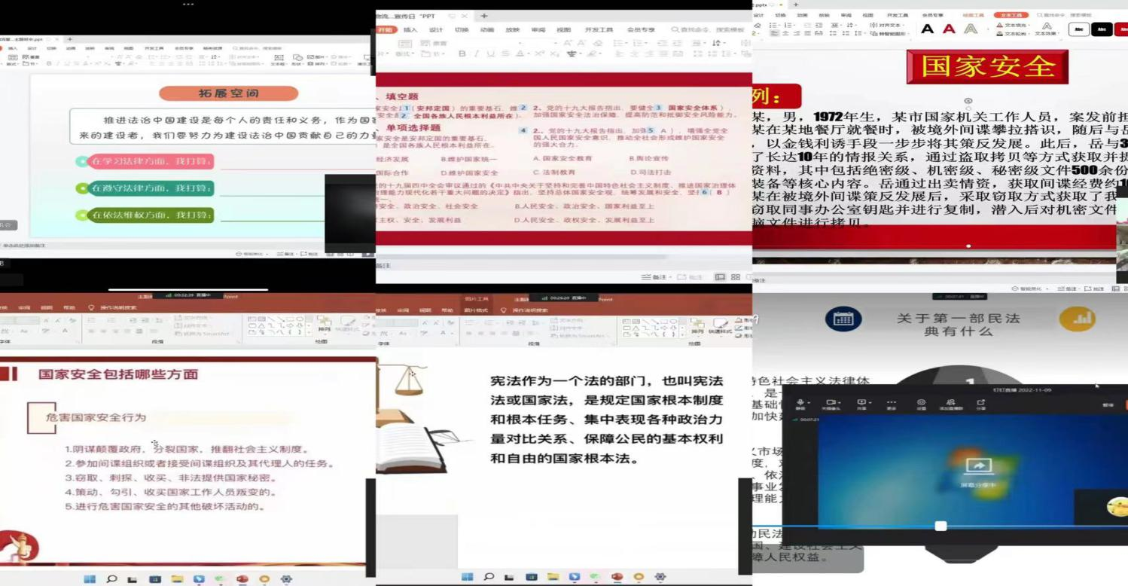
Task: Select answer option 'C. 法制教育' on the quiz slide
Action: 553,172
